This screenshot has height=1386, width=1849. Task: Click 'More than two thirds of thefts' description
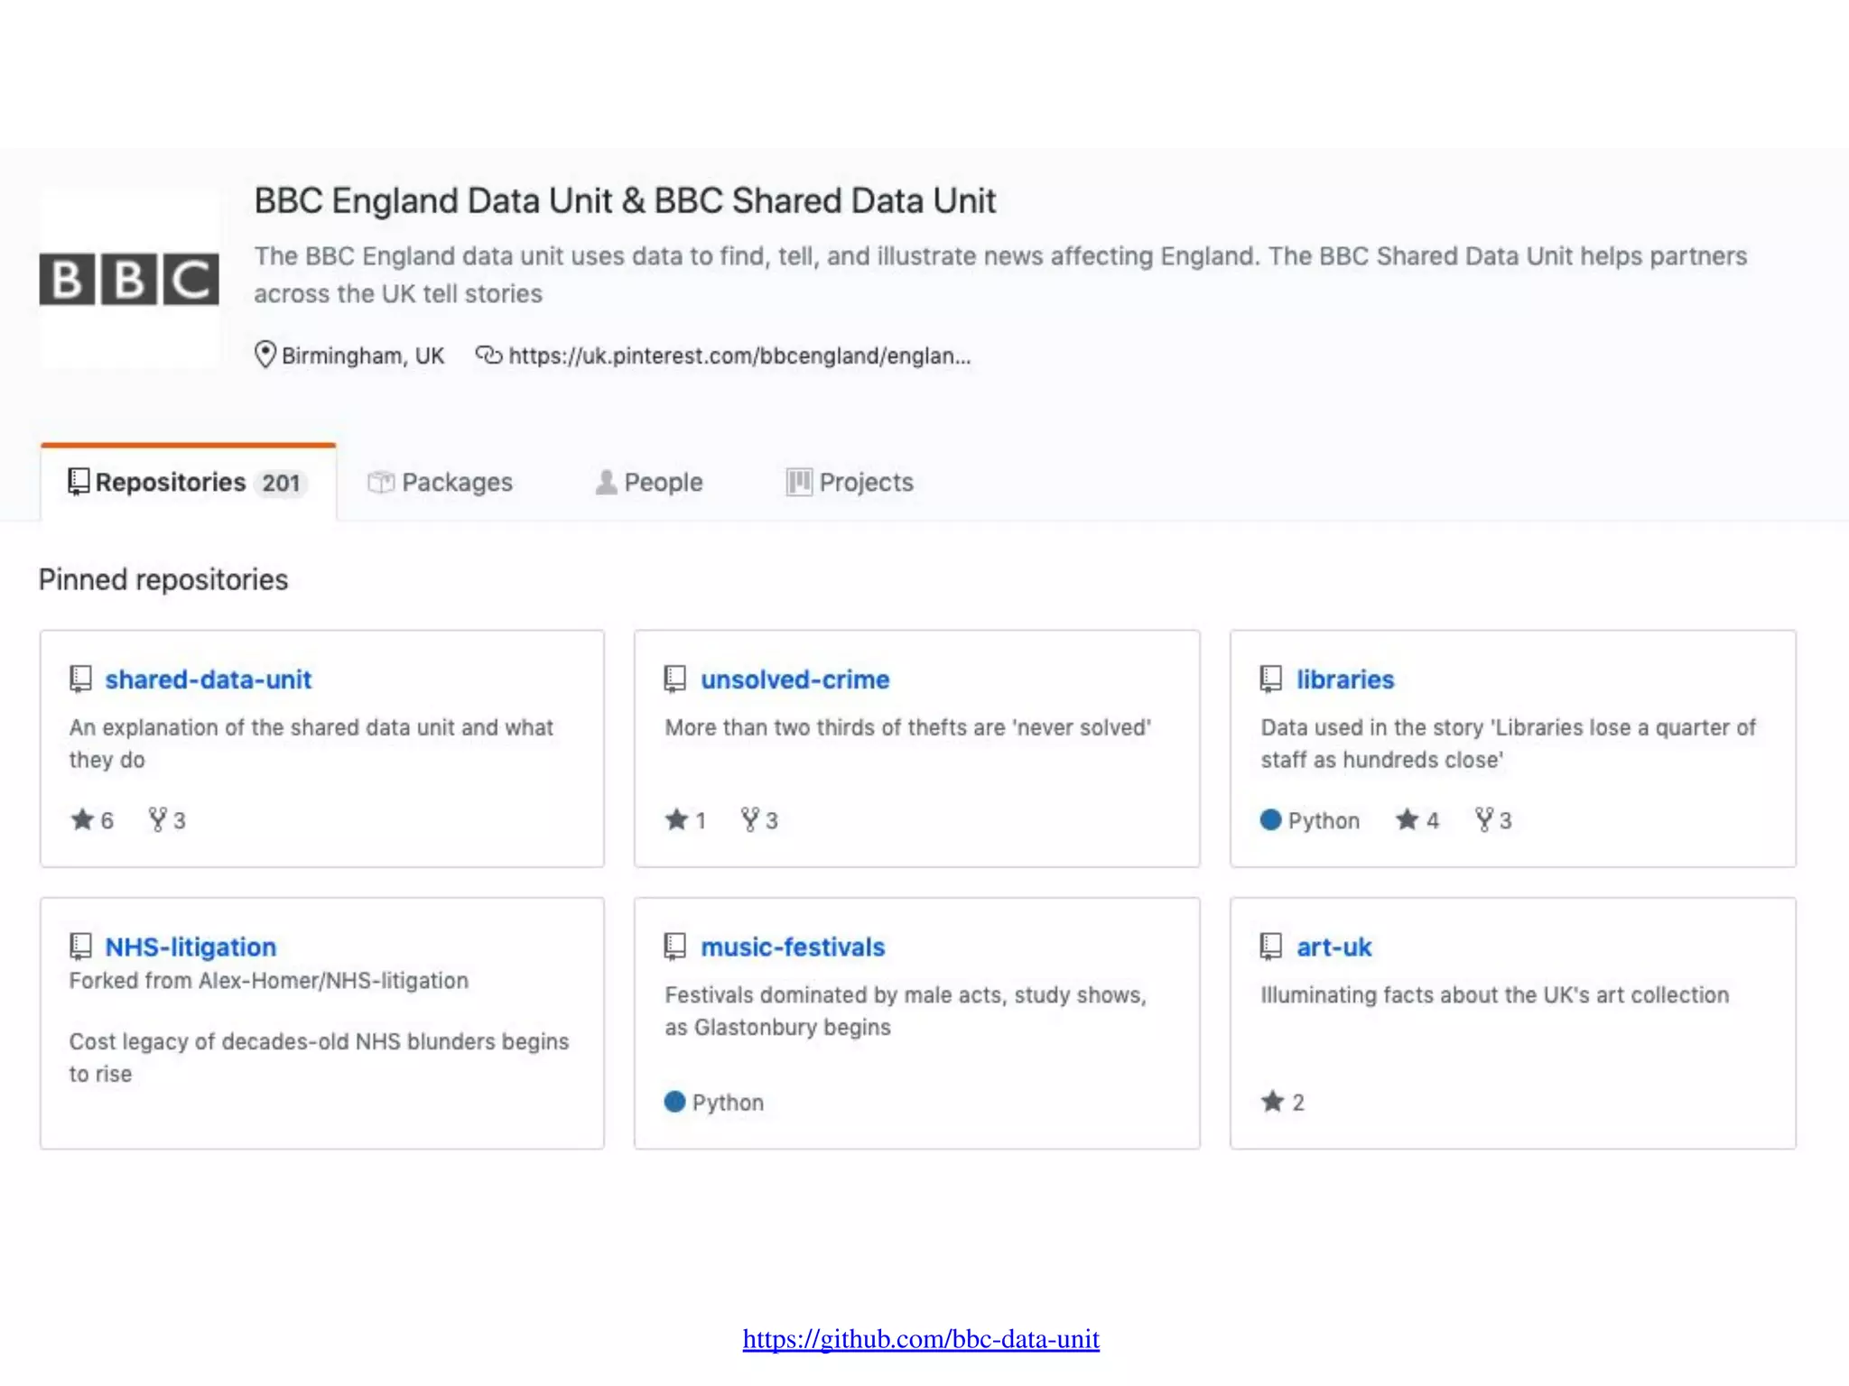coord(908,727)
